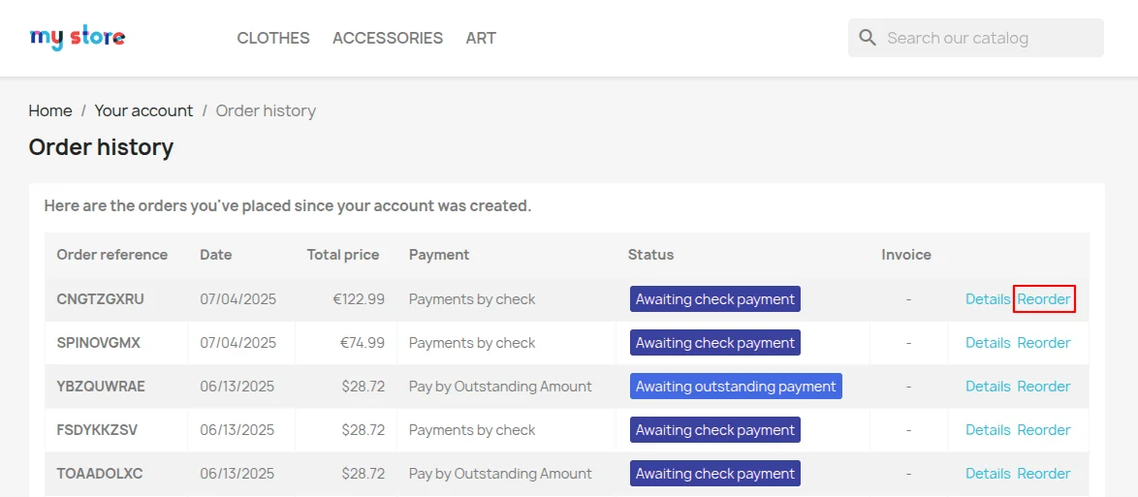
Task: Open the CLOTHES menu
Action: [x=273, y=38]
